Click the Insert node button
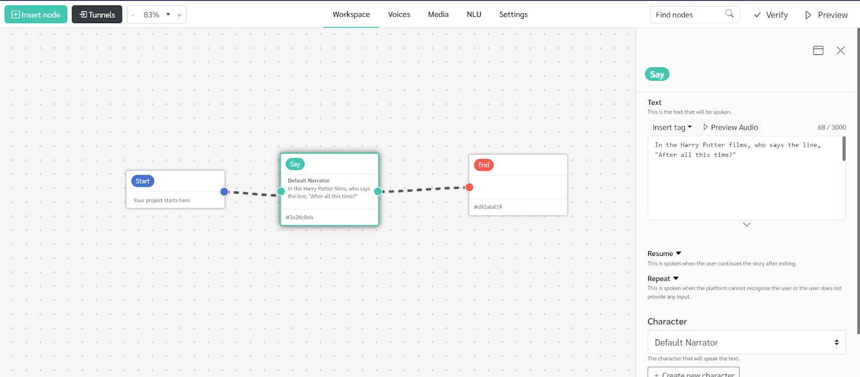Screen dimensions: 860x377 [x=36, y=15]
